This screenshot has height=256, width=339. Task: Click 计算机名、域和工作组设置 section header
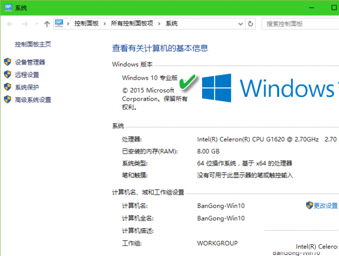coord(148,192)
